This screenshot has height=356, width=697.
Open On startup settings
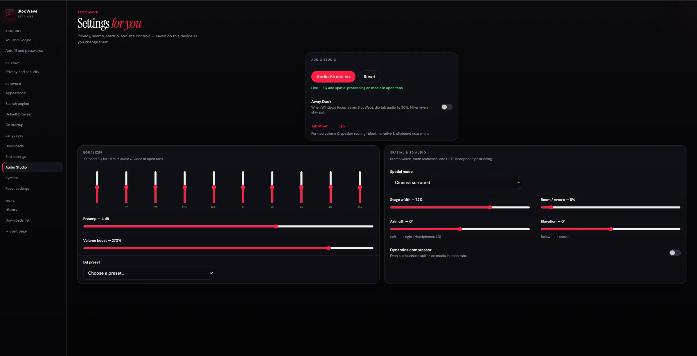click(x=33, y=125)
